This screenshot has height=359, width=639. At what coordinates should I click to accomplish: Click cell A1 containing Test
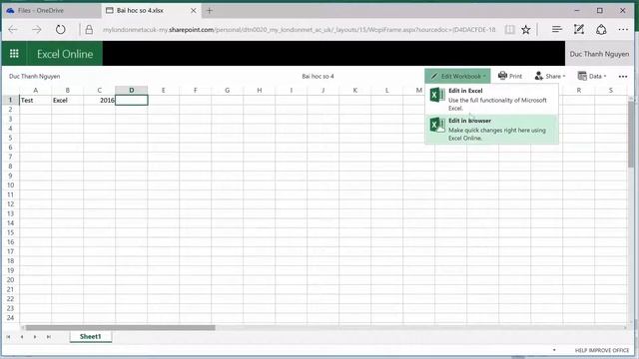click(x=36, y=100)
